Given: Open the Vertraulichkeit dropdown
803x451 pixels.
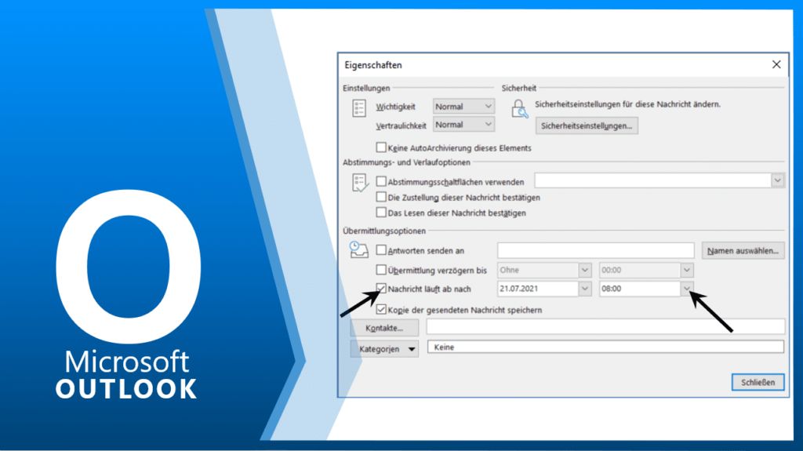Looking at the screenshot, I should pos(463,125).
